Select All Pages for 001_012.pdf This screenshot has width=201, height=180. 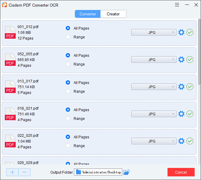pyautogui.click(x=68, y=28)
